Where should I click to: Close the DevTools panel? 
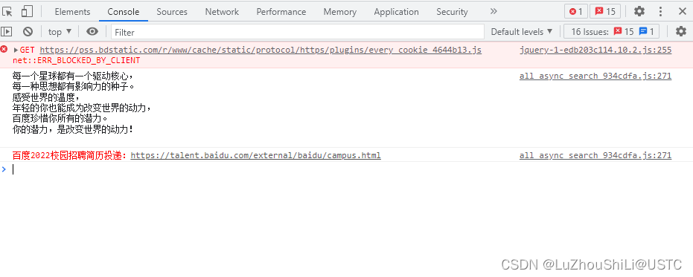pyautogui.click(x=683, y=11)
